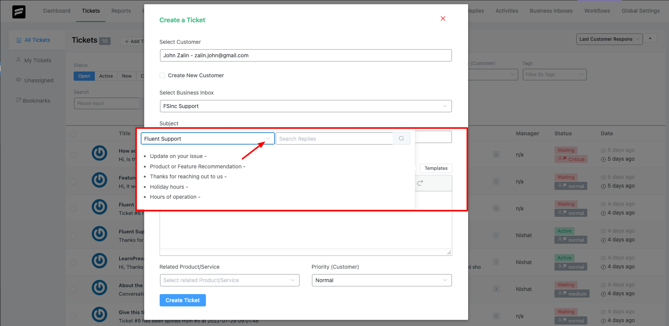Check the first ticket row checkbox
Screen dimensions: 669x326
click(73, 155)
